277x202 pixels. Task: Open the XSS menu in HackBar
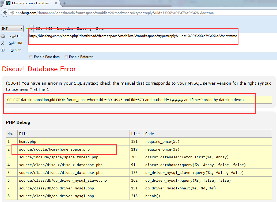tap(49, 28)
